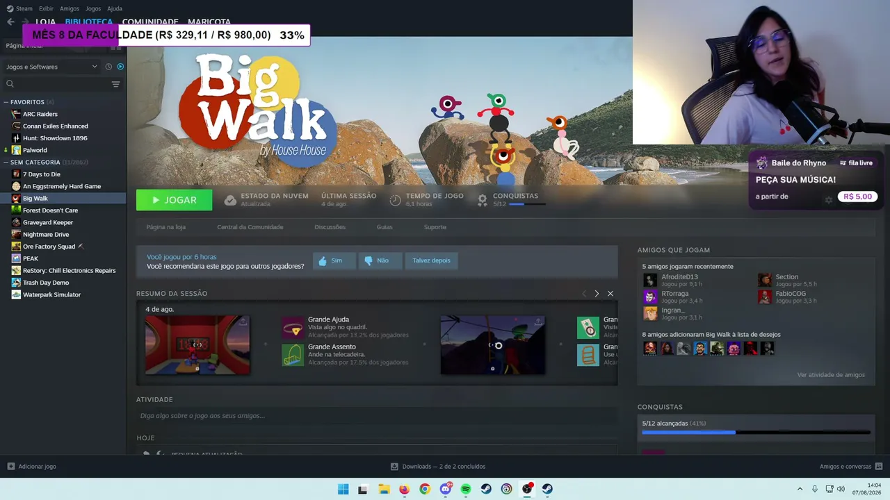Click the An Eggstremely Hard Game icon

click(16, 186)
